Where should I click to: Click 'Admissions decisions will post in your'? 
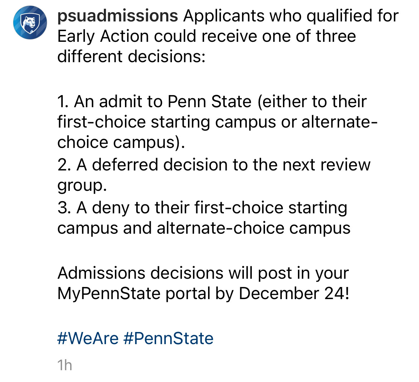tap(203, 273)
